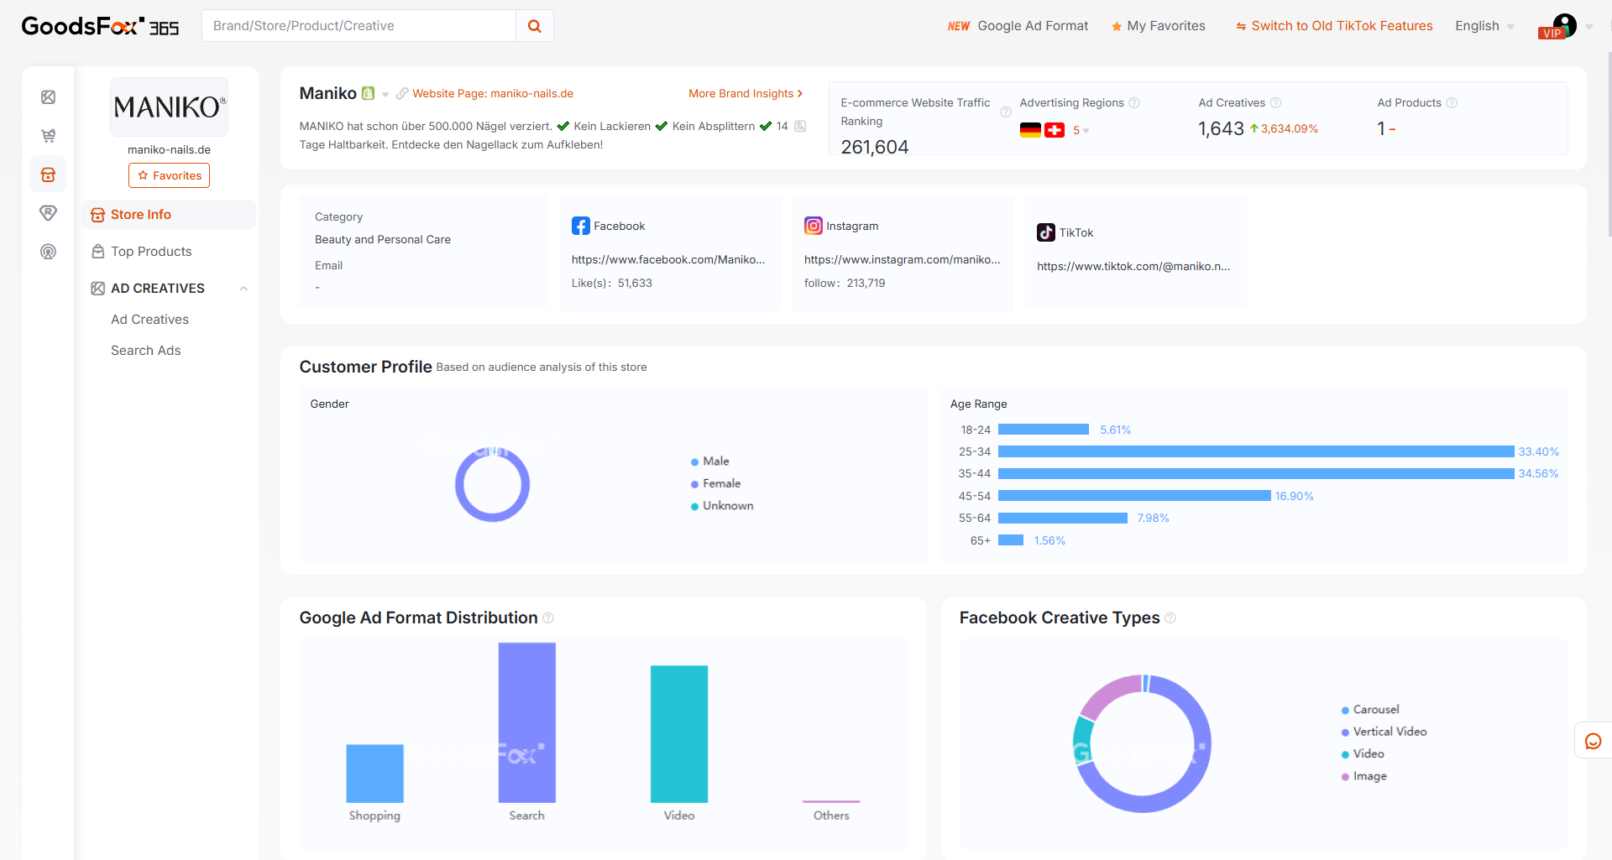Click the 35-44 age range bar
This screenshot has width=1612, height=860.
tap(1256, 474)
